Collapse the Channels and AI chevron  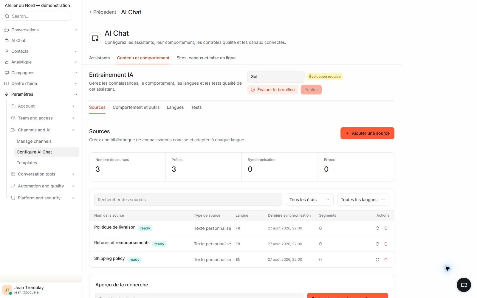coord(73,130)
